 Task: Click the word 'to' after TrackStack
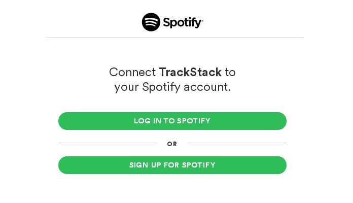pyautogui.click(x=230, y=73)
